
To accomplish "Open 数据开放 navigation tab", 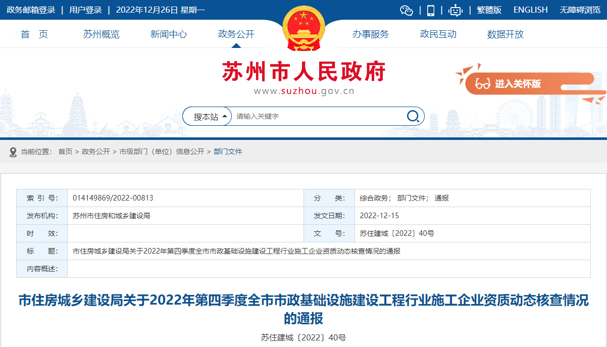I will tap(505, 34).
